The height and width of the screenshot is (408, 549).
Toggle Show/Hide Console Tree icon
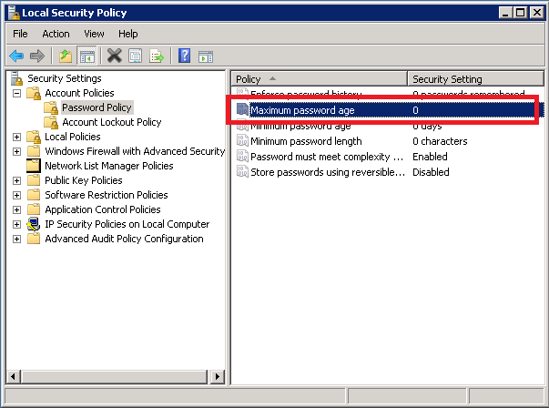tap(86, 56)
